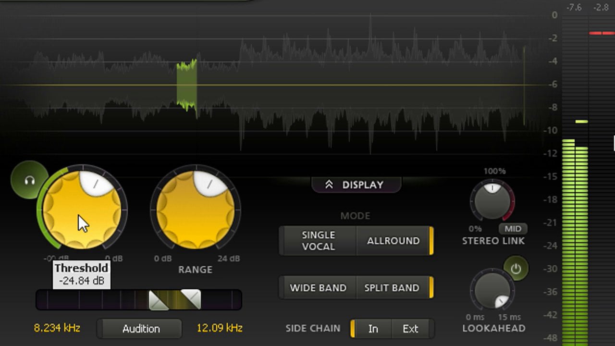Choose Wide Band processing
This screenshot has width=615, height=346.
pos(318,288)
